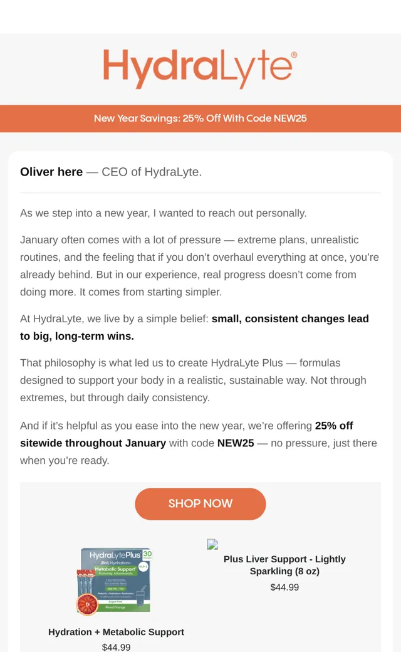Click the SHOP NOW button
Viewport: 401px width, 652px height.
click(x=200, y=503)
